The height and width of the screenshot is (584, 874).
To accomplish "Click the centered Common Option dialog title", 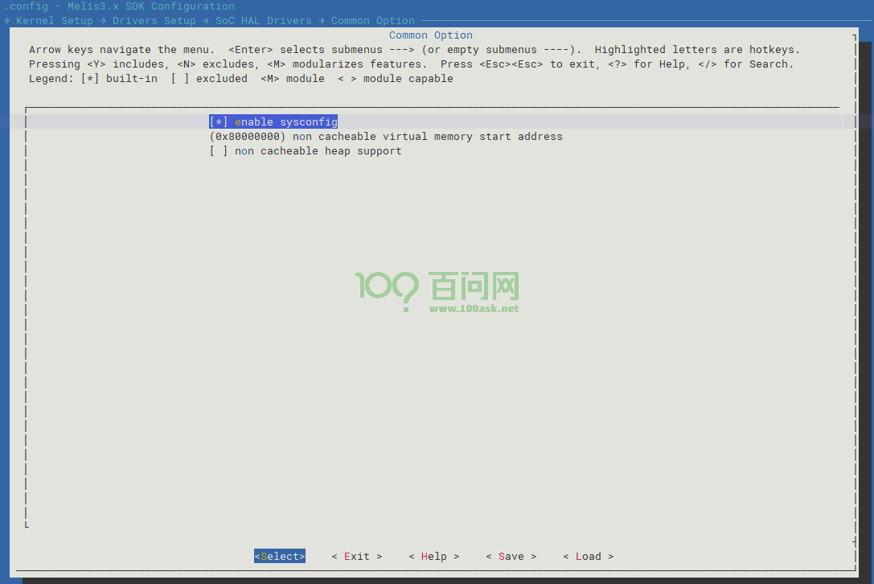I will tap(431, 35).
